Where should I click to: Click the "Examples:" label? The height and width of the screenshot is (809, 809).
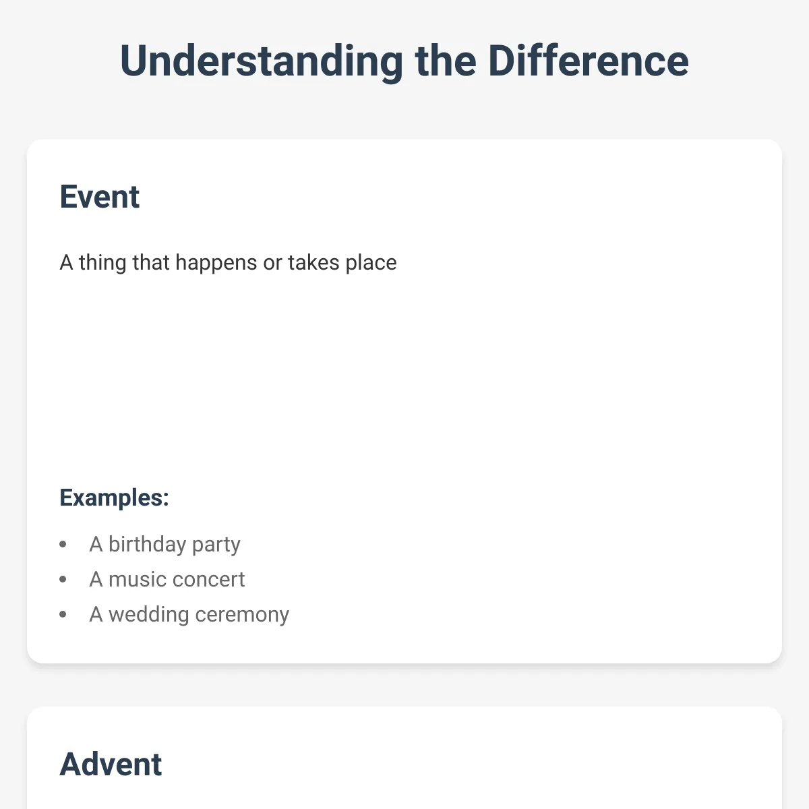pyautogui.click(x=114, y=498)
